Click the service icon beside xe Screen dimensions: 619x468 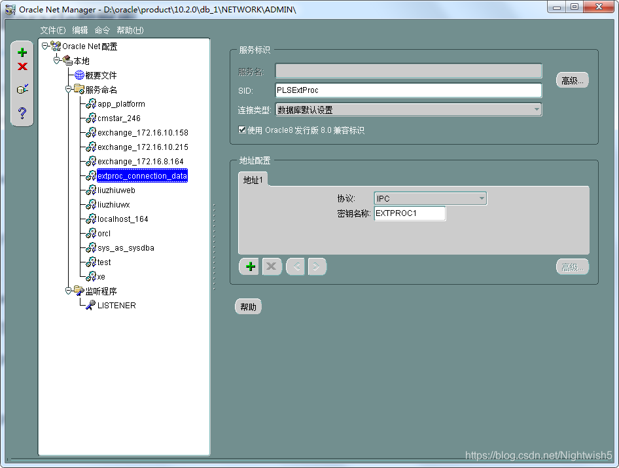(x=91, y=276)
